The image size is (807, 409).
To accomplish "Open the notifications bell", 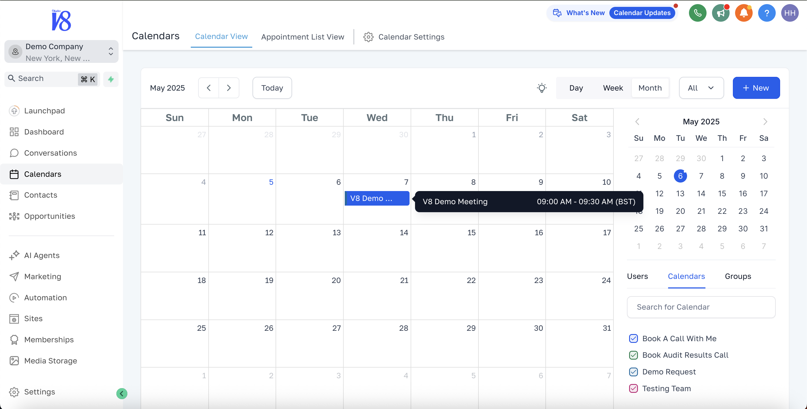I will tap(744, 13).
